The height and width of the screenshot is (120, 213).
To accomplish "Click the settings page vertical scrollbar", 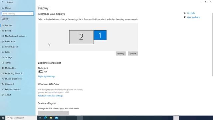I will [x=212, y=44].
